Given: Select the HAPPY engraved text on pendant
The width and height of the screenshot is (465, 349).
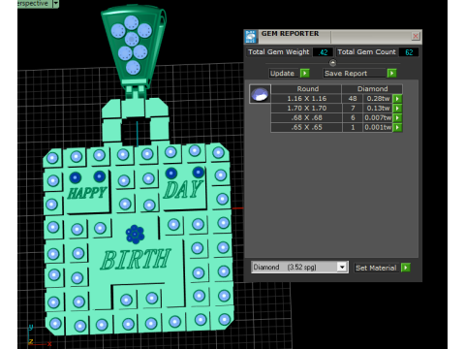Looking at the screenshot, I should (x=87, y=193).
